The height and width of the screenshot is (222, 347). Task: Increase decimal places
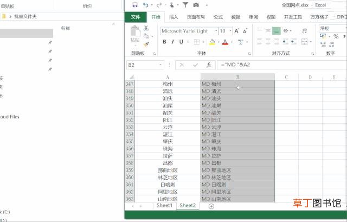point(323,45)
